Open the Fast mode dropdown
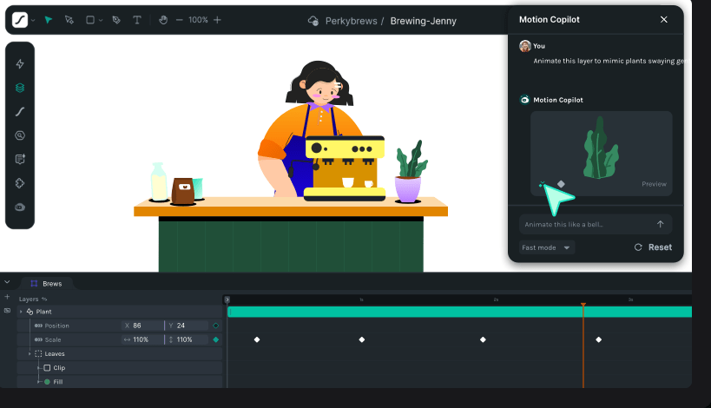The width and height of the screenshot is (711, 408). [547, 247]
